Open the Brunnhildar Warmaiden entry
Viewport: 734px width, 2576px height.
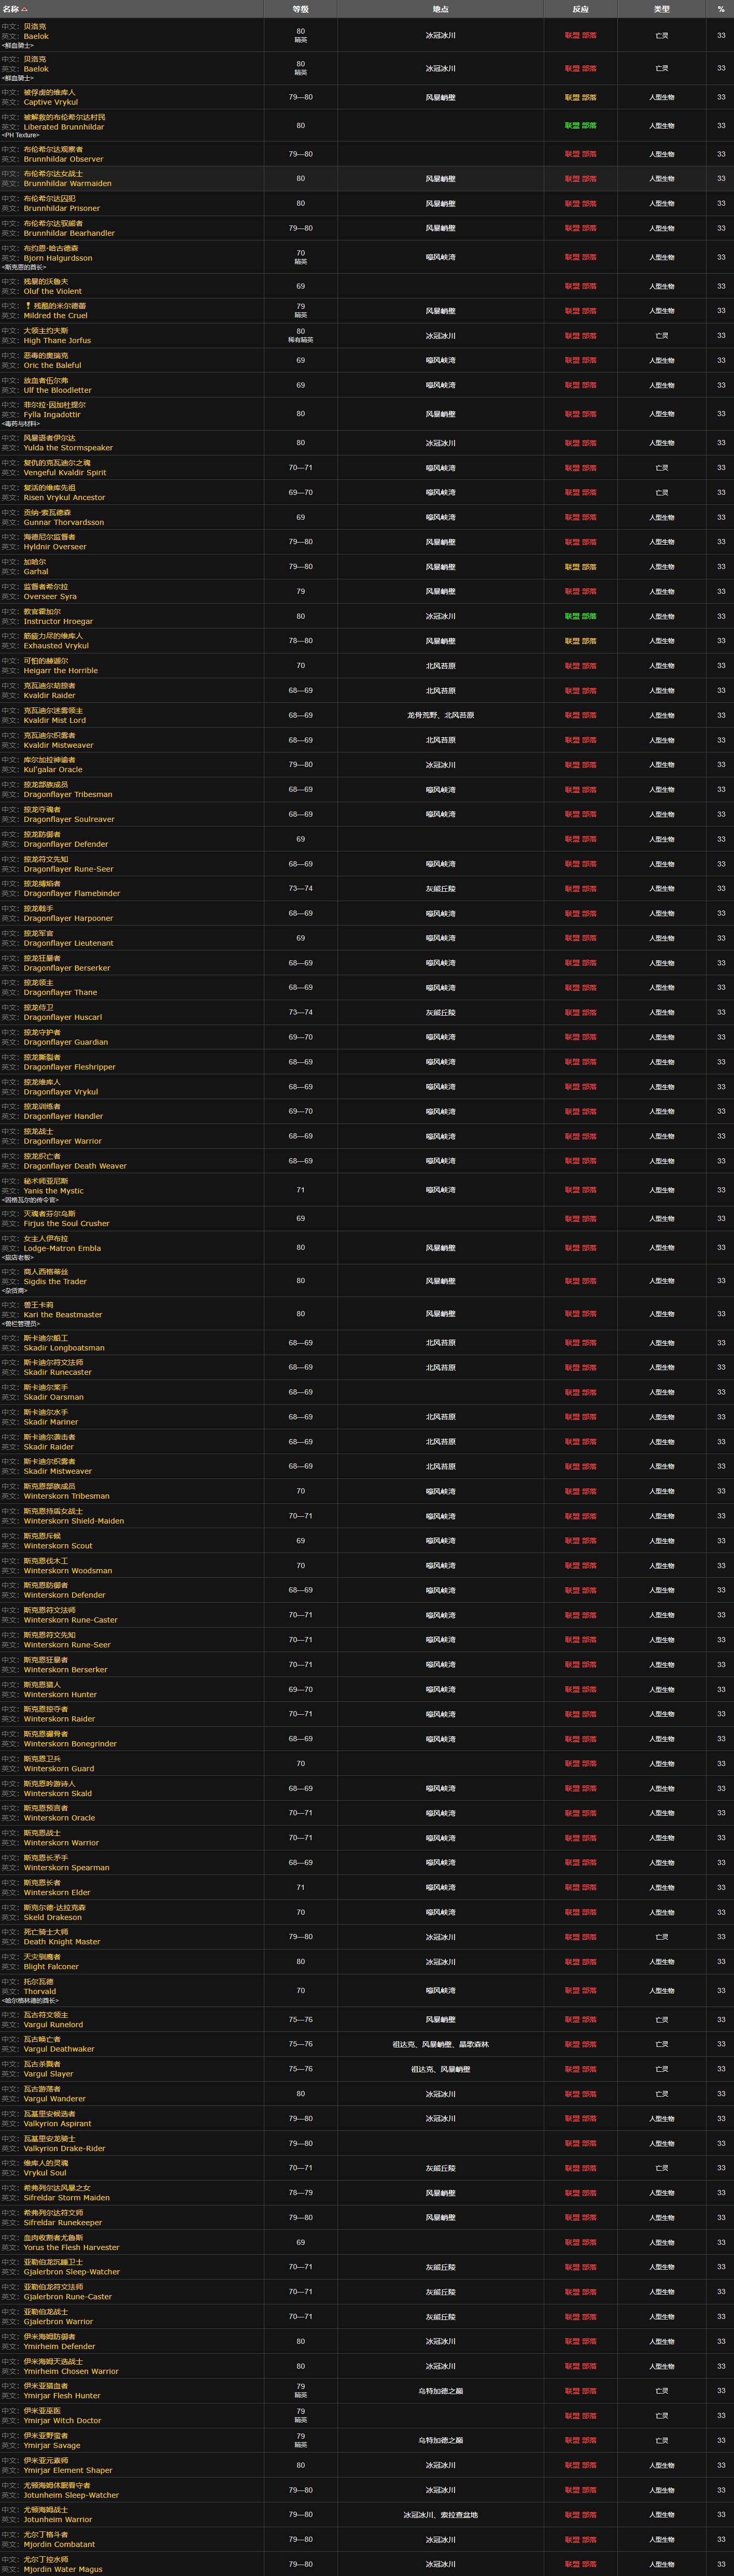click(67, 184)
